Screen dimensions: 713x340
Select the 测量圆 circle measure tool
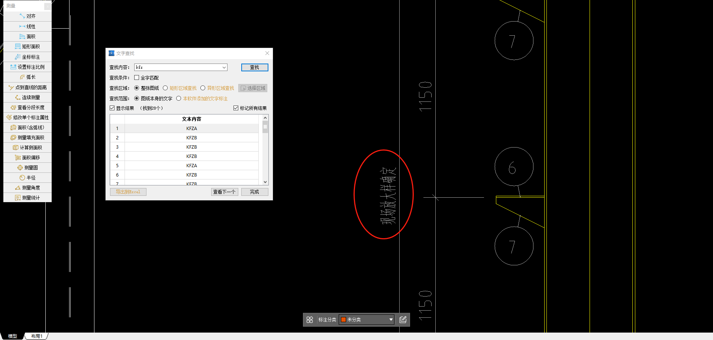28,168
